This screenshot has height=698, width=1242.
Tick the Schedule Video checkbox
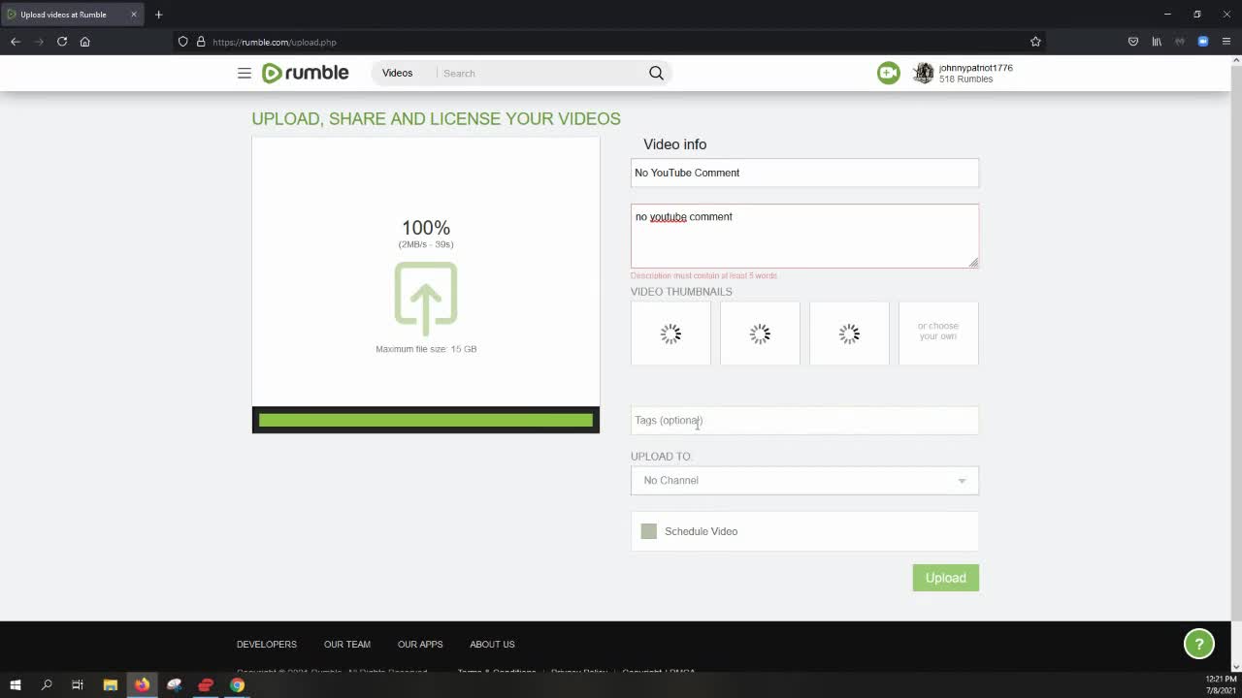(x=649, y=531)
